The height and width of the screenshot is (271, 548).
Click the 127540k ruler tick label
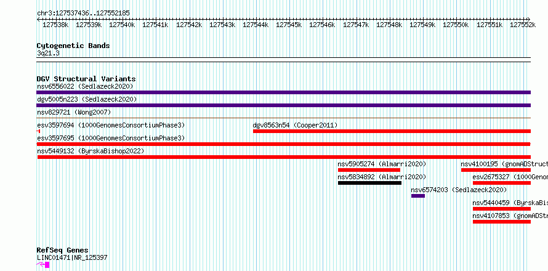click(123, 25)
